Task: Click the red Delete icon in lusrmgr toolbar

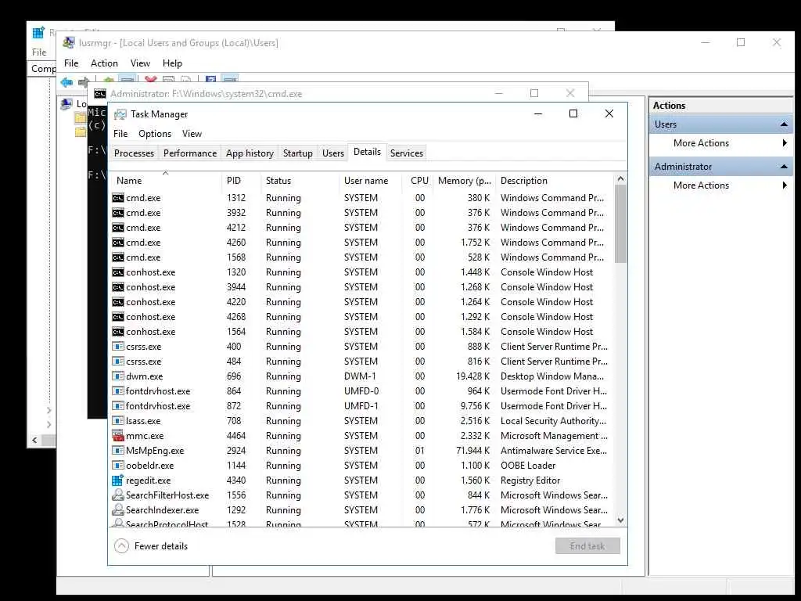Action: (x=150, y=80)
